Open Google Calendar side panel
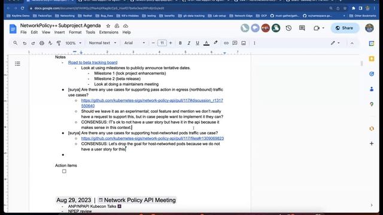 click(372, 44)
